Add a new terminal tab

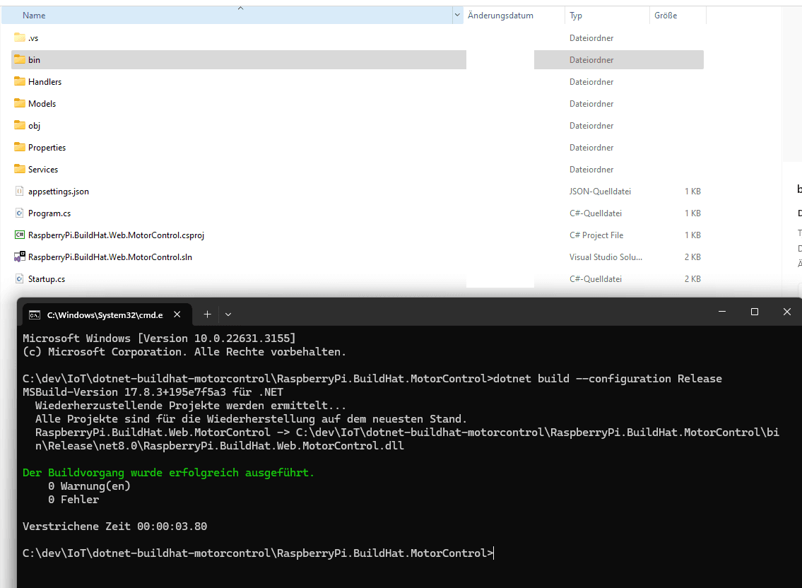(x=207, y=314)
